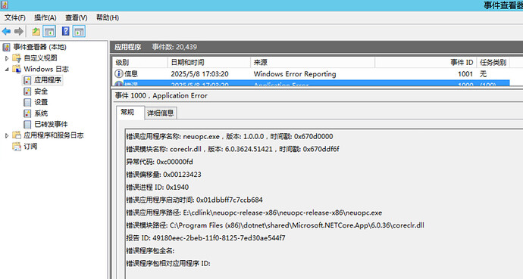Expand the 自定义视图 tree node
This screenshot has width=523, height=279.
7,58
